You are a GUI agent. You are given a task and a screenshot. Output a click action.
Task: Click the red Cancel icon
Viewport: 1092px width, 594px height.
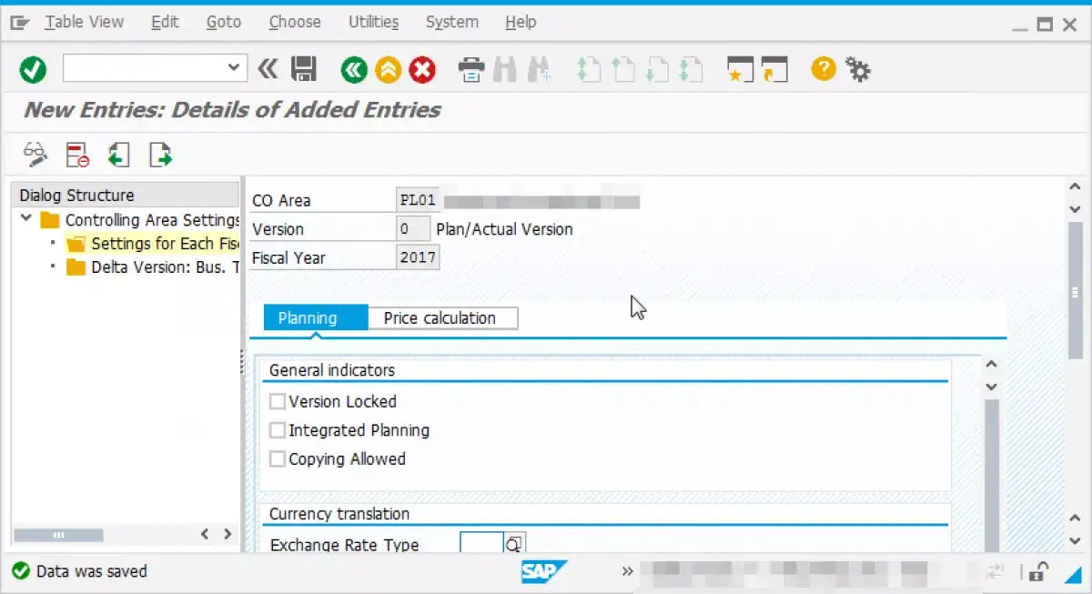(422, 69)
